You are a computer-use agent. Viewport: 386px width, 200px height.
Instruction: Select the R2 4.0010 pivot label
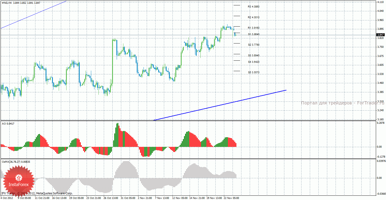point(253,17)
